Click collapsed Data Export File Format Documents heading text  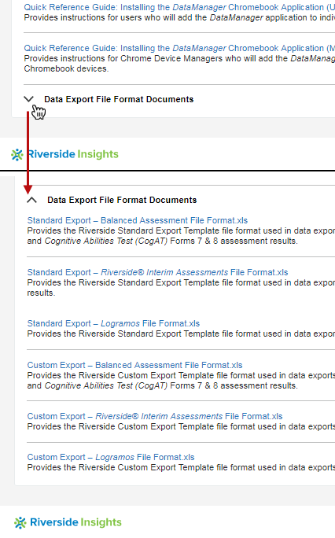point(119,99)
